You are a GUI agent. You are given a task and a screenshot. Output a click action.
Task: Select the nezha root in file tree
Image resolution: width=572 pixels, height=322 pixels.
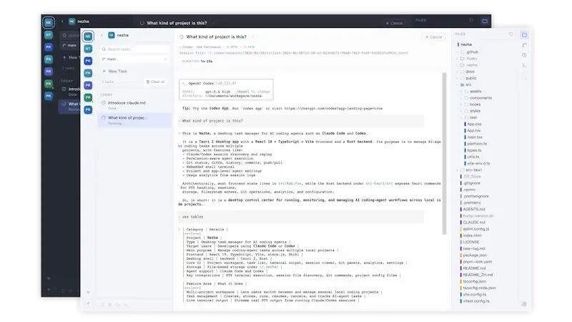(x=466, y=44)
